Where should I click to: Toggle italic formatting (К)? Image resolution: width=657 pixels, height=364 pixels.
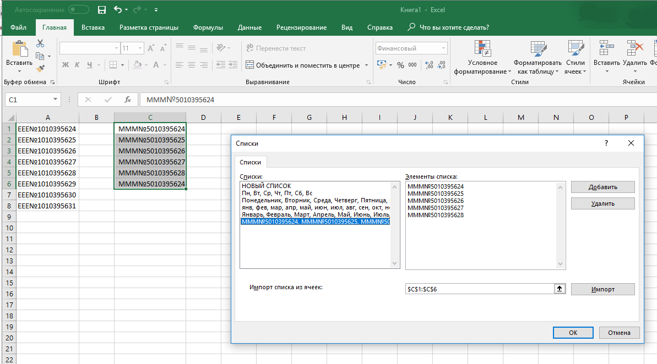tap(77, 65)
